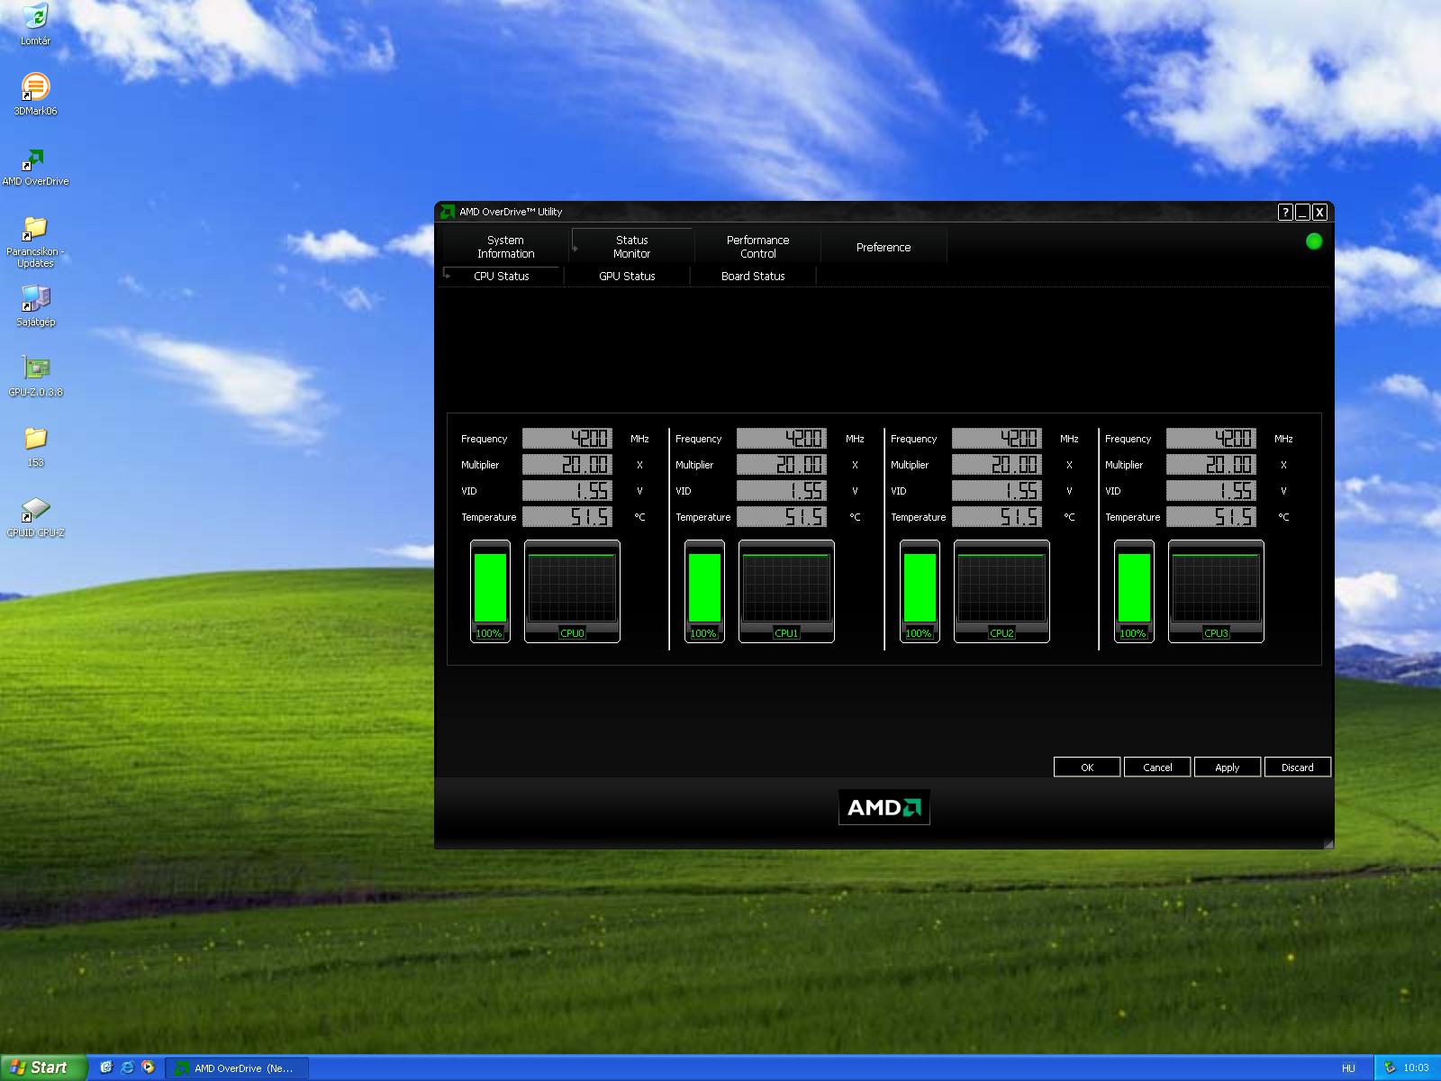Click the green status indicator light
The width and height of the screenshot is (1441, 1081).
point(1314,241)
